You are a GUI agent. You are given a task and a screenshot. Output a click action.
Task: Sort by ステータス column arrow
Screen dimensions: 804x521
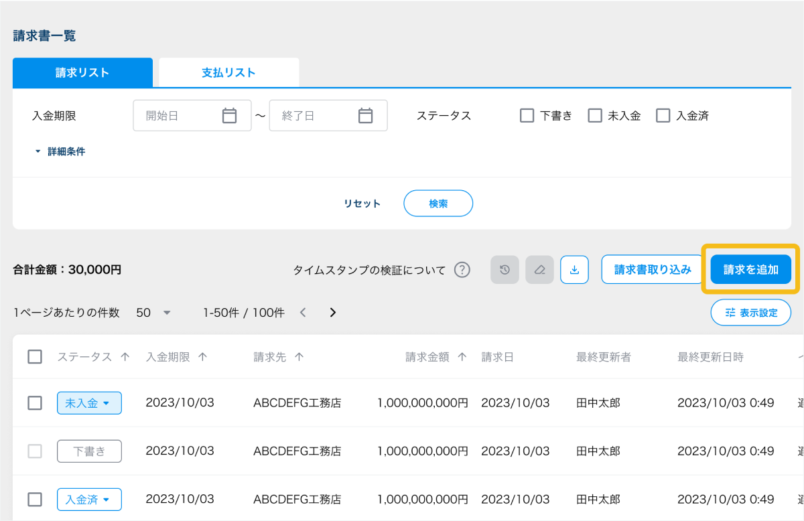point(125,358)
